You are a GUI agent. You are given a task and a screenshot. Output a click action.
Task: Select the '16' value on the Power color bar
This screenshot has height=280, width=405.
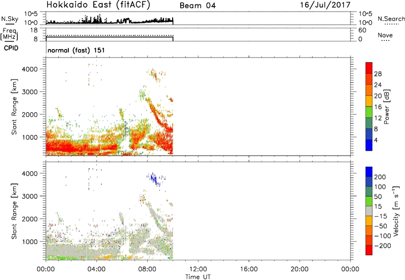click(378, 107)
